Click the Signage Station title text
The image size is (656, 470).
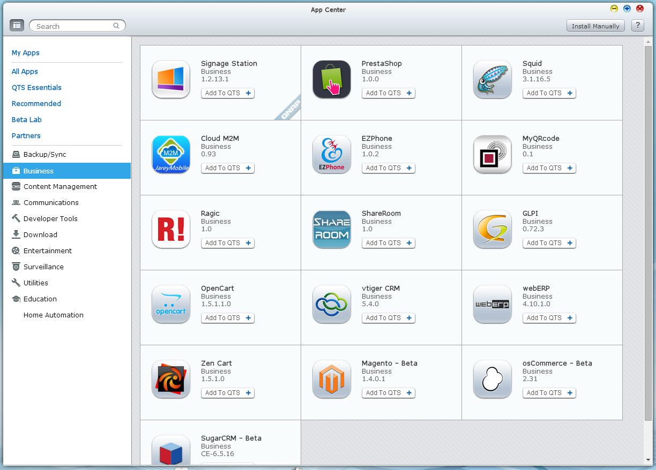(x=229, y=63)
